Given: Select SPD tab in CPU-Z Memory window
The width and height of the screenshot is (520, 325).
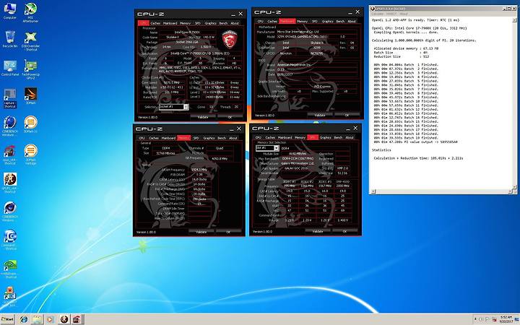Looking at the screenshot, I should 196,138.
